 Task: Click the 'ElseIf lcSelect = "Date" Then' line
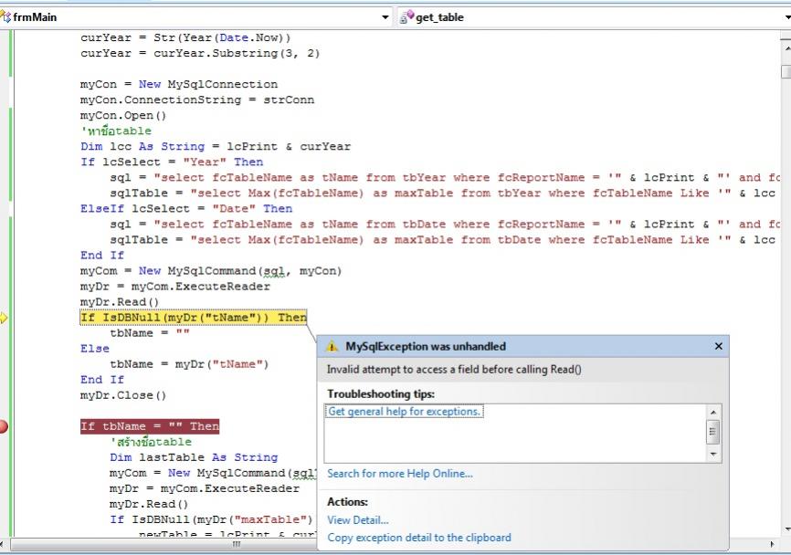tap(186, 208)
